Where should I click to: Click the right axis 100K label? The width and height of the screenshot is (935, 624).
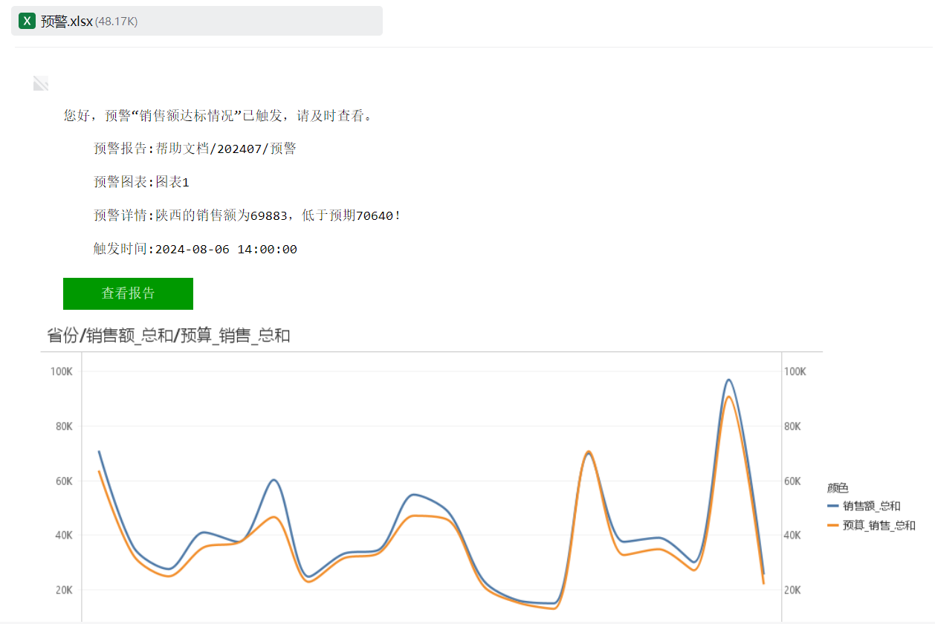[x=795, y=371]
